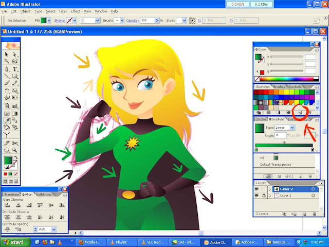Image resolution: width=329 pixels, height=247 pixels.
Task: Select the Rotate tool
Action: [x=7, y=91]
